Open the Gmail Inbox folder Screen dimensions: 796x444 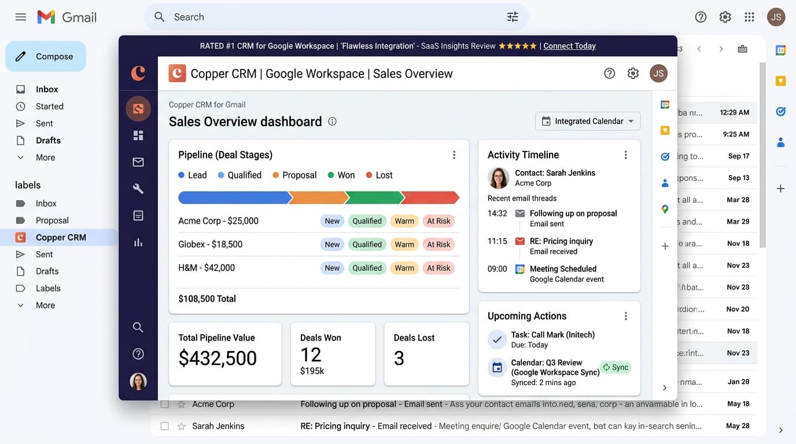click(47, 89)
